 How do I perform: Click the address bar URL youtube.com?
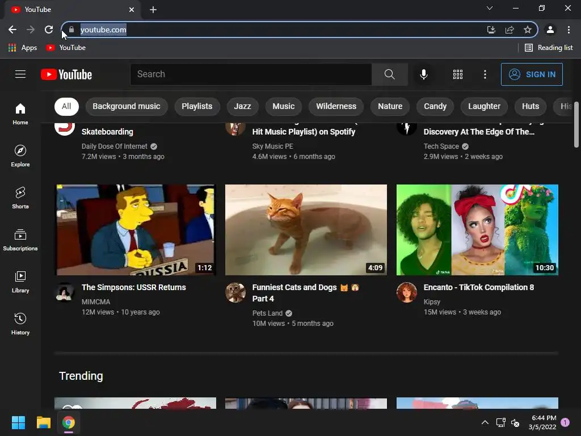point(103,30)
